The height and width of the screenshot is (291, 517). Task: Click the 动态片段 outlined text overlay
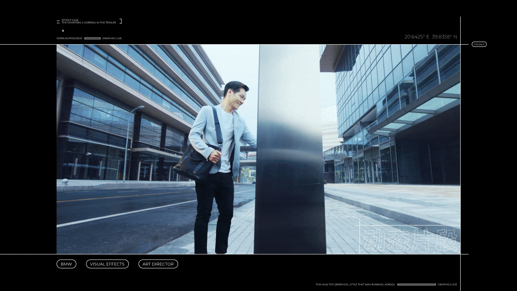(410, 241)
